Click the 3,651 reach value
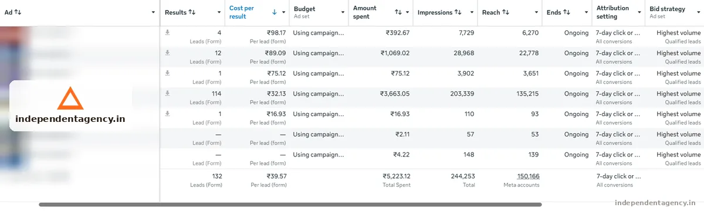This screenshot has width=704, height=211. click(x=530, y=73)
